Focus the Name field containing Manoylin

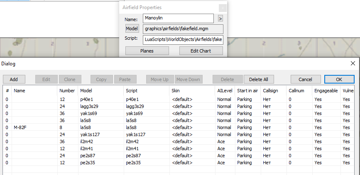tap(178, 18)
